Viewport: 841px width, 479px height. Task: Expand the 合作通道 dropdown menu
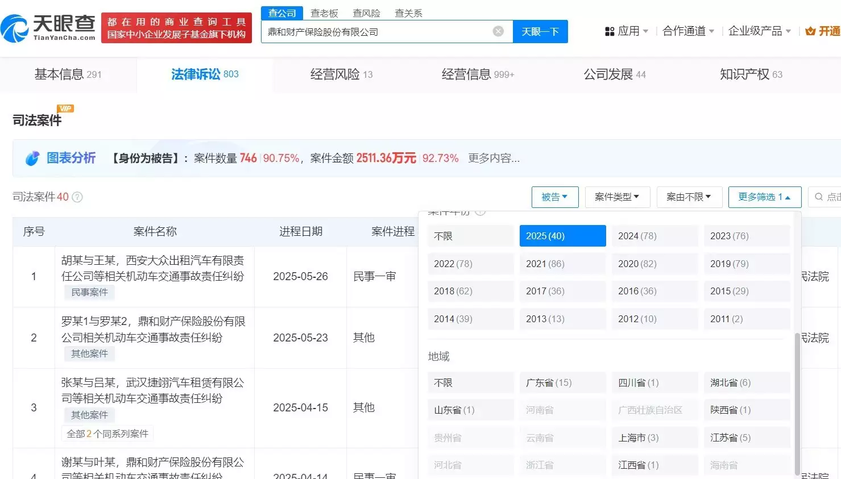pos(688,31)
